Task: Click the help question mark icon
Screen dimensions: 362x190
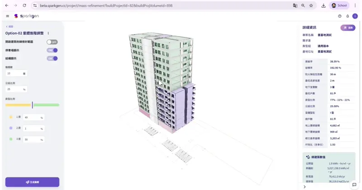Action: click(x=339, y=16)
